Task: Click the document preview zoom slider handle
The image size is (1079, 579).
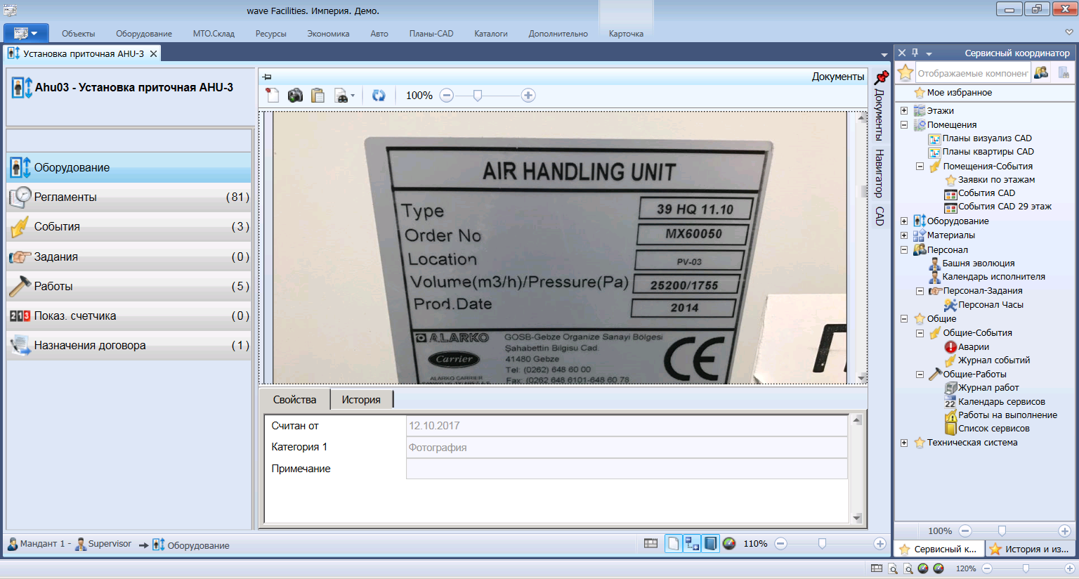Action: pos(478,96)
